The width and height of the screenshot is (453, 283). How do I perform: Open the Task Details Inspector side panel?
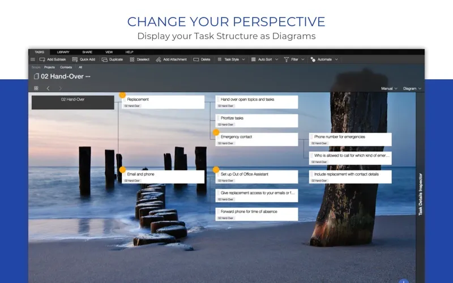[420, 194]
